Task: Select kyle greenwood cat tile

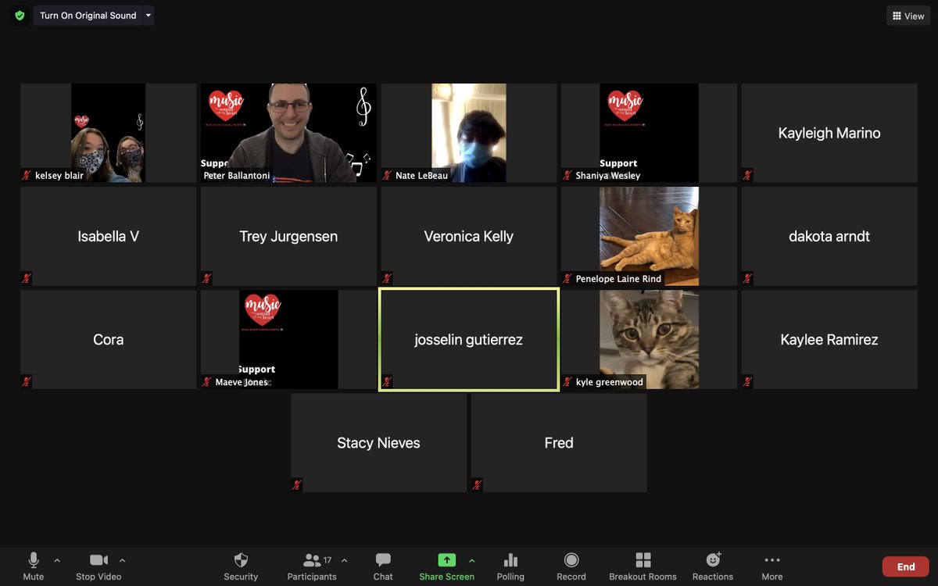Action: tap(650, 339)
